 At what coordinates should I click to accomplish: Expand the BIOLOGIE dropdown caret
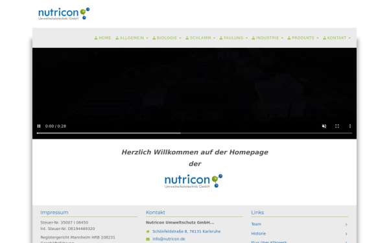tap(180, 38)
